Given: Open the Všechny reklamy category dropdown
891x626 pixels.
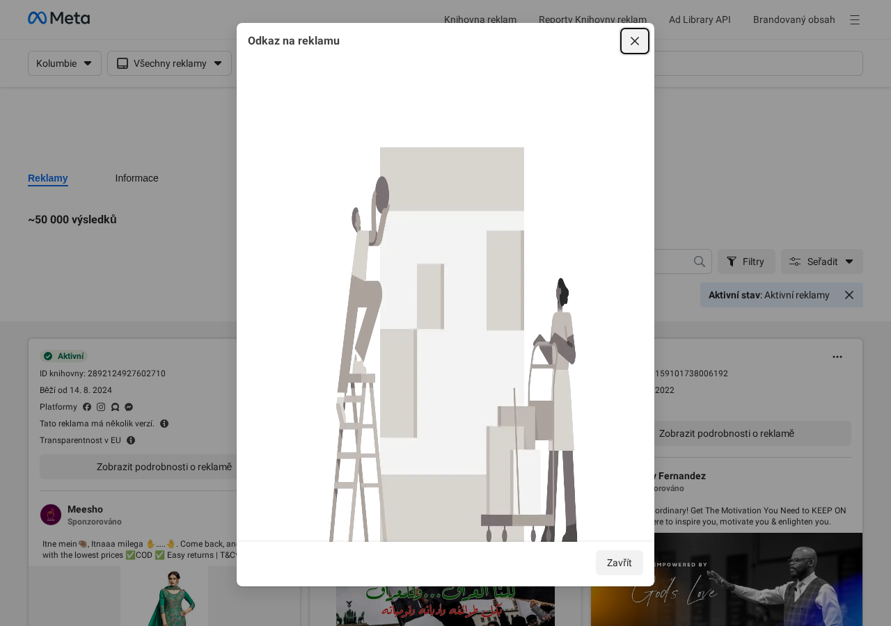Looking at the screenshot, I should [x=169, y=63].
